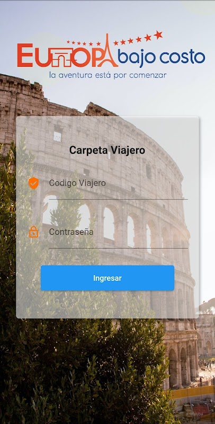Click the blue Ingresar button
Viewport: 215px width, 424px height.
click(x=107, y=278)
